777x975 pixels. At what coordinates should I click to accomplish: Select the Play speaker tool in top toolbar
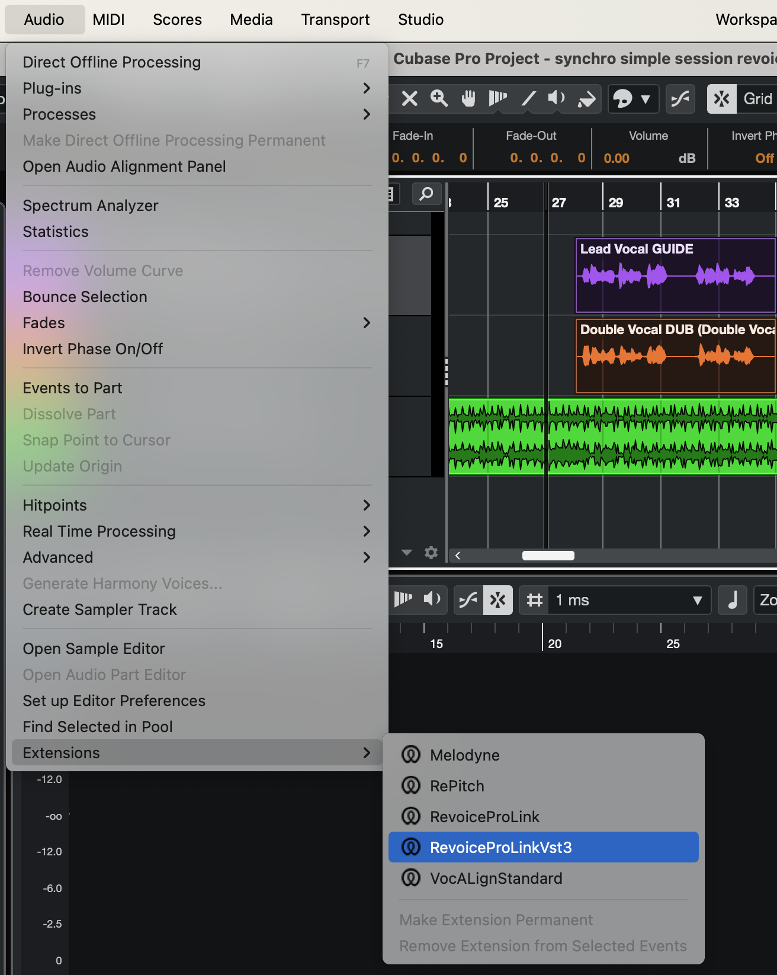click(x=556, y=98)
